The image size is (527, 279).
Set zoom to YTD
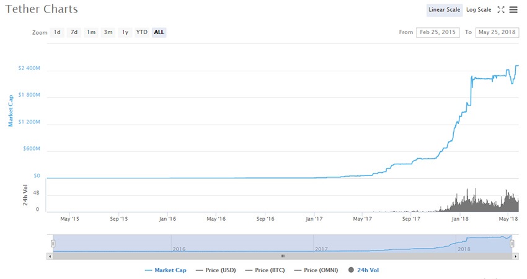tap(142, 32)
